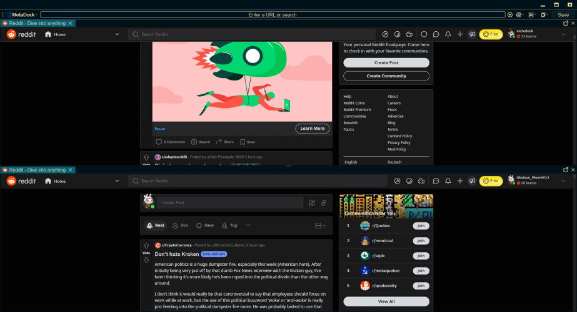
Task: Select the top Reddit - Dive into anything tab
Action: (38, 23)
